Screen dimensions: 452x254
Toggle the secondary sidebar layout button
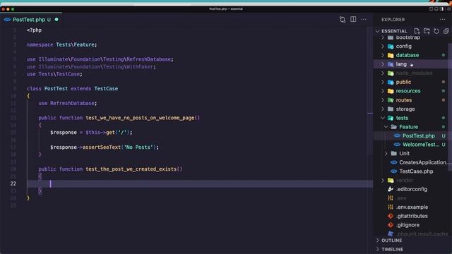coord(441,9)
